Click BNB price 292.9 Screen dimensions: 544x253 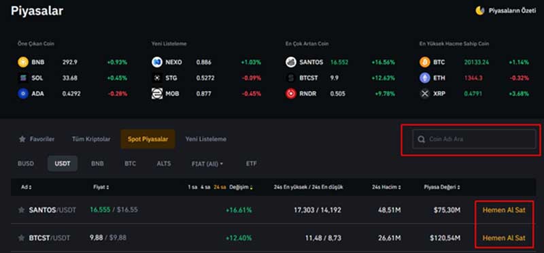(70, 63)
